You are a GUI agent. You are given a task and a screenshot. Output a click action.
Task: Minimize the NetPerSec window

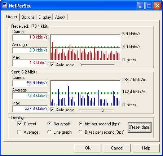(141, 5)
